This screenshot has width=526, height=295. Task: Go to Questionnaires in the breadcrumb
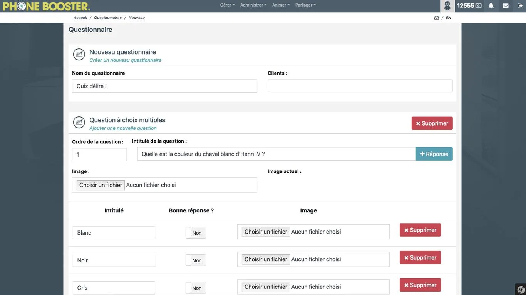coord(108,18)
